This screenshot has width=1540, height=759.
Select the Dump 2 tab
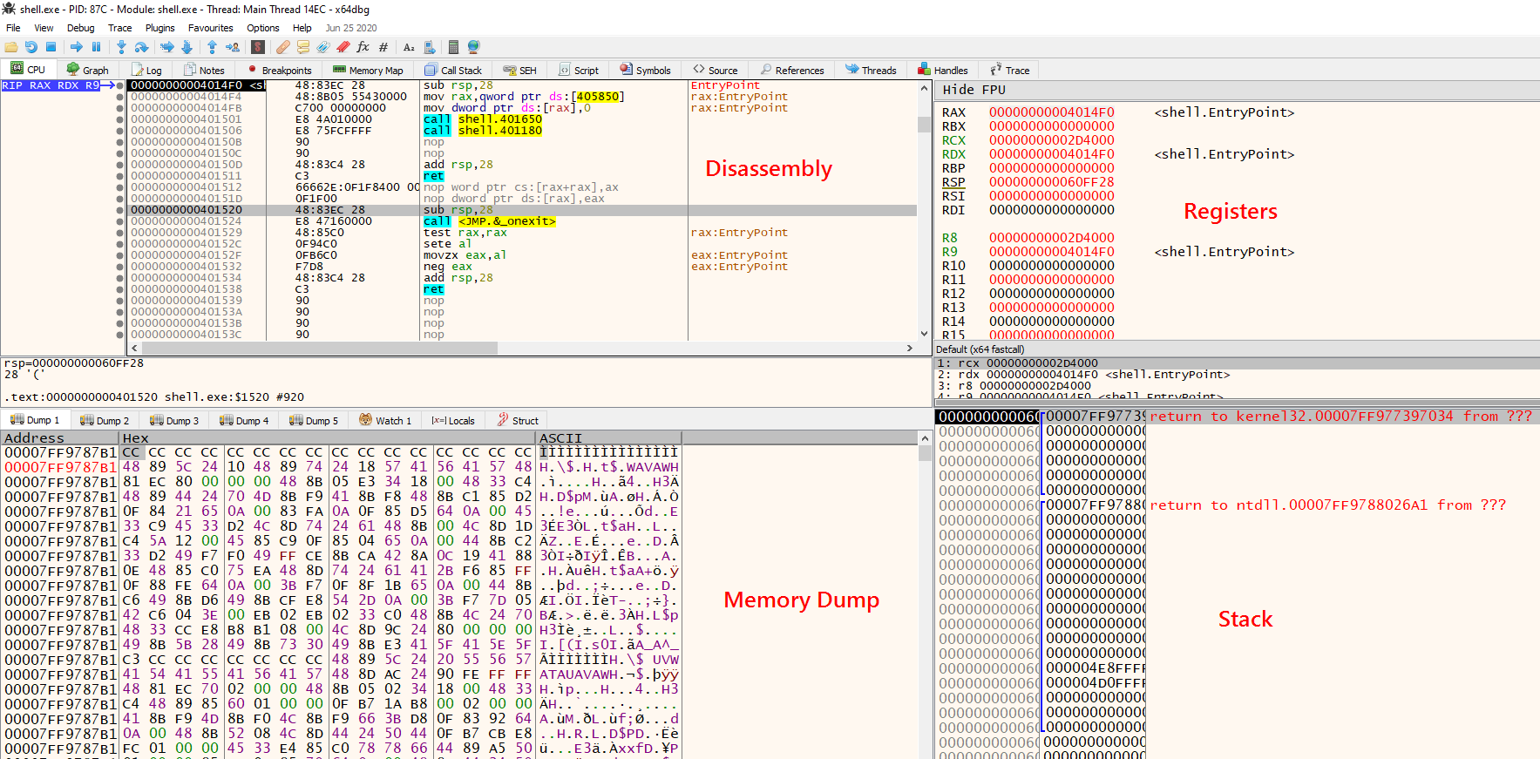pos(105,421)
